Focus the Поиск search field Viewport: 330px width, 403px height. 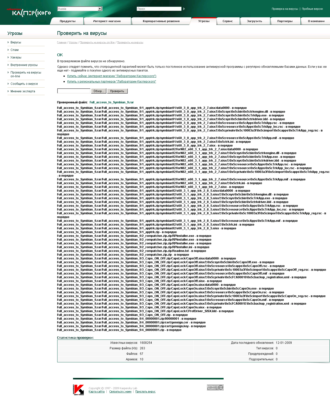tap(159, 9)
